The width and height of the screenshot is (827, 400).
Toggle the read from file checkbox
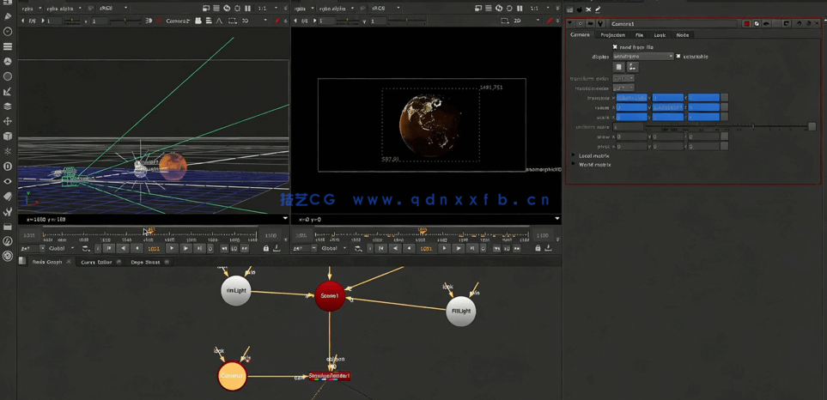(x=615, y=47)
